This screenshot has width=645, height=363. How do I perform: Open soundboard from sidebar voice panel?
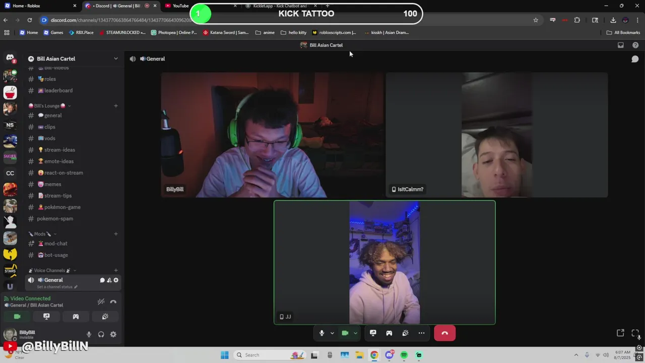tap(105, 317)
